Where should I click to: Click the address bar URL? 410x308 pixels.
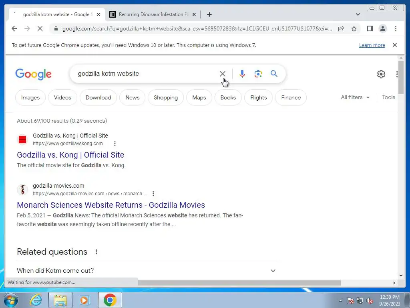pos(197,28)
